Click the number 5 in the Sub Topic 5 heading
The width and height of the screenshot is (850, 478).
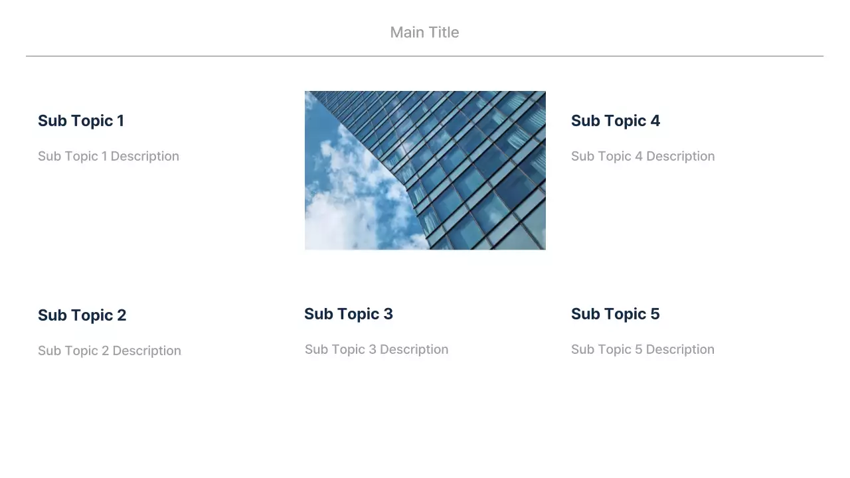point(655,314)
